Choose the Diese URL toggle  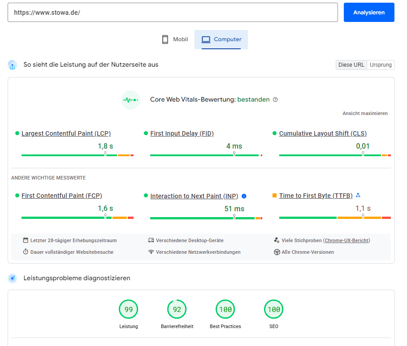pyautogui.click(x=351, y=65)
